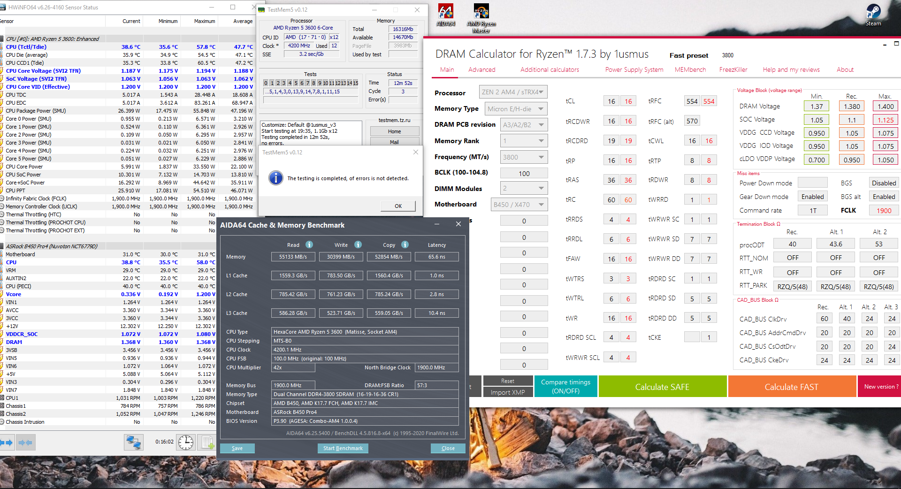This screenshot has width=901, height=489.
Task: Click the HWiNFO network monitors icon
Action: 134,442
